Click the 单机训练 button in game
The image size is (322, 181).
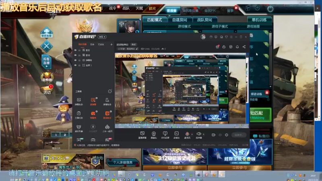259,20
